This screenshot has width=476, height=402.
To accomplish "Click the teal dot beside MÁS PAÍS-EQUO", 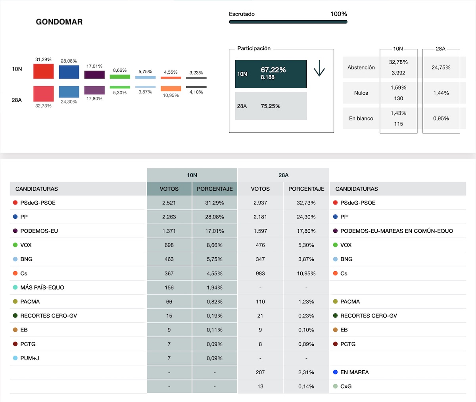I will click(x=15, y=287).
